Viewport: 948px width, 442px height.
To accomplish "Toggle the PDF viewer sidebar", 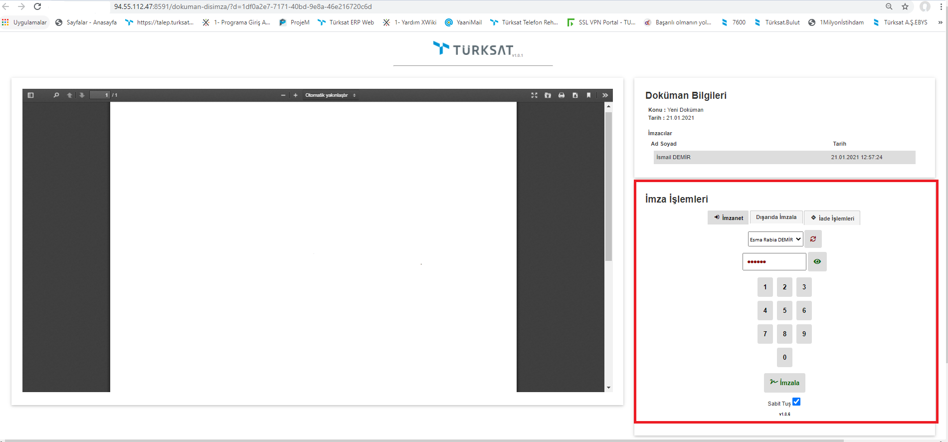I will coord(30,95).
